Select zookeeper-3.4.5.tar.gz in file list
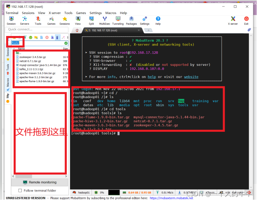Screen dimensions: 257x200 pos(33,57)
